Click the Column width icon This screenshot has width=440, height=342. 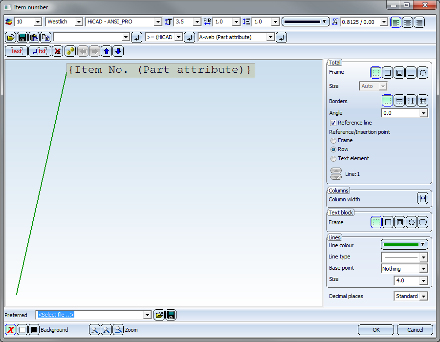point(422,198)
